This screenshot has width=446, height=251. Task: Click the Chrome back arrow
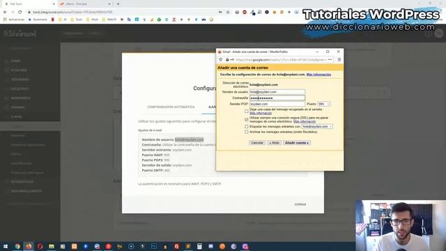[5, 13]
